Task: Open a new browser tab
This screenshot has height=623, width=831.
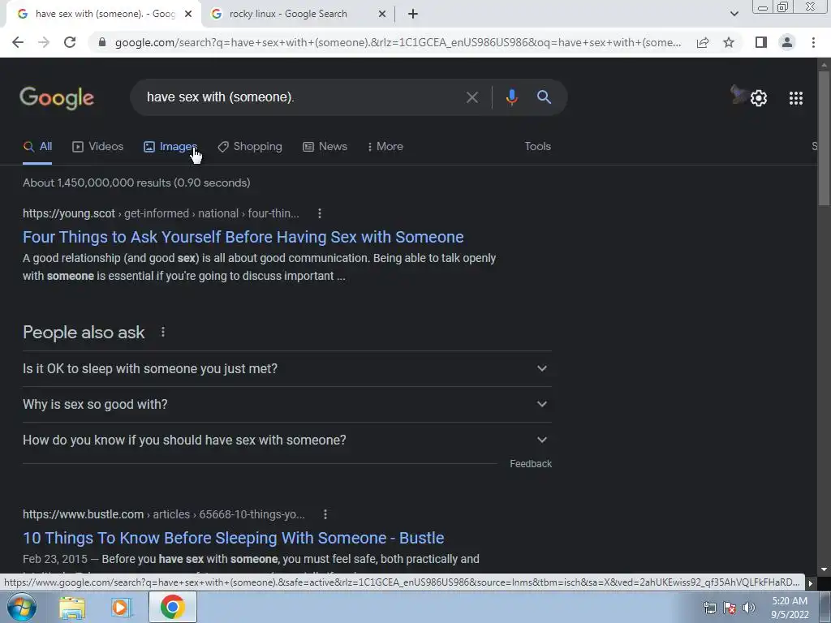Action: pos(413,14)
